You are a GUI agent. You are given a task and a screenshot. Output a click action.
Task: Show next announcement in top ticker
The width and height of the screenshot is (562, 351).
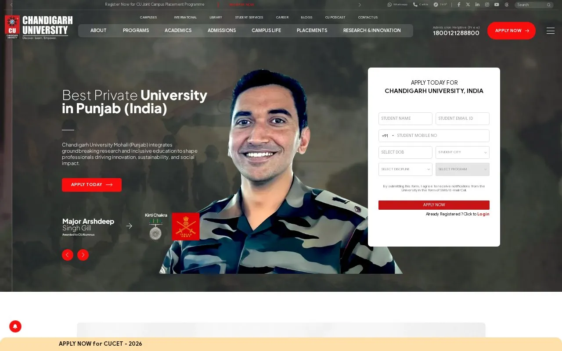[x=360, y=5]
